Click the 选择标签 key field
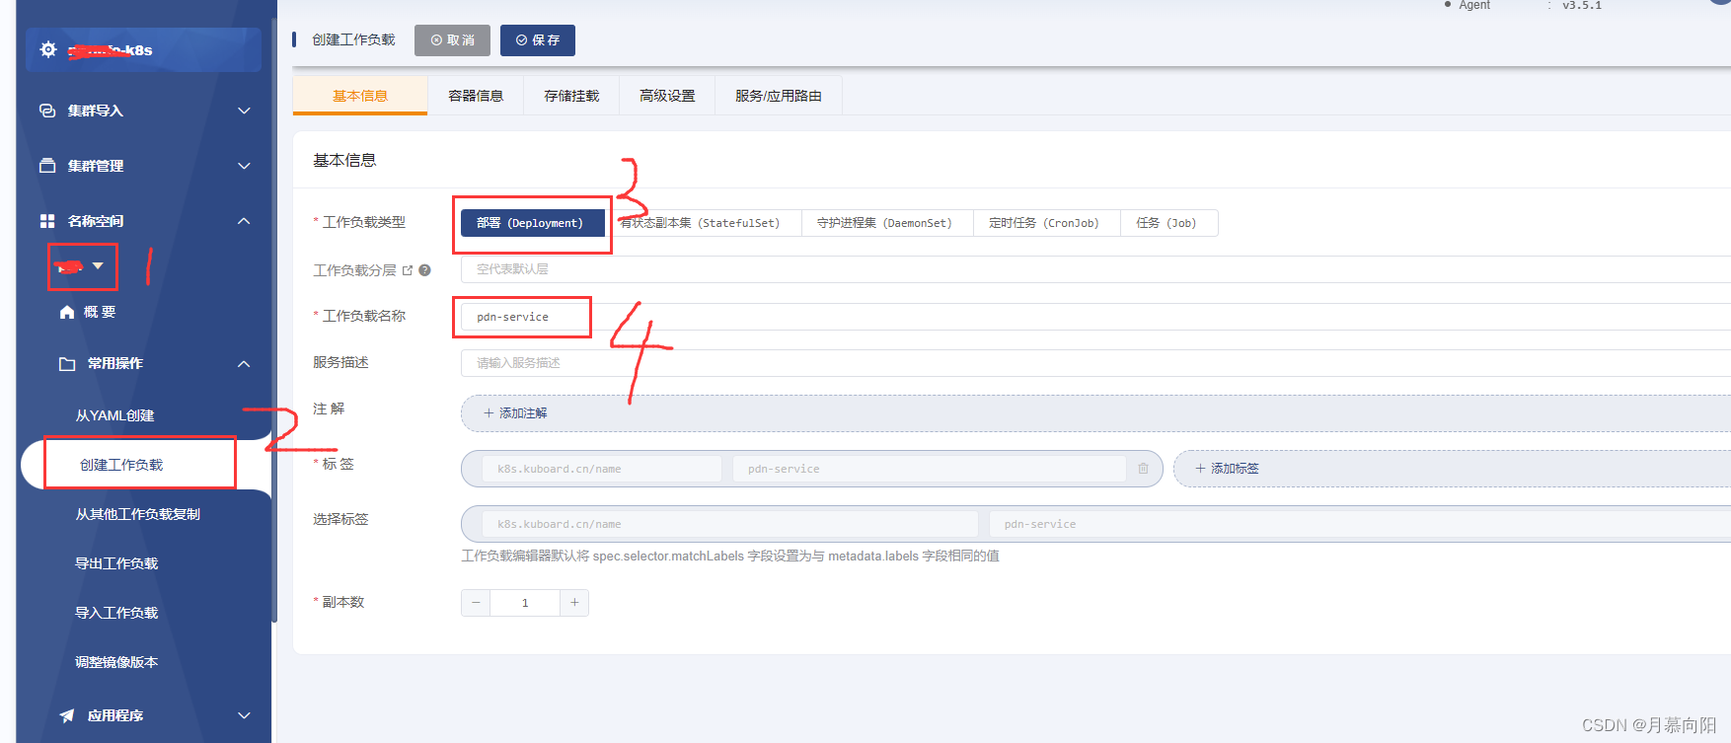The height and width of the screenshot is (743, 1731). [x=730, y=524]
